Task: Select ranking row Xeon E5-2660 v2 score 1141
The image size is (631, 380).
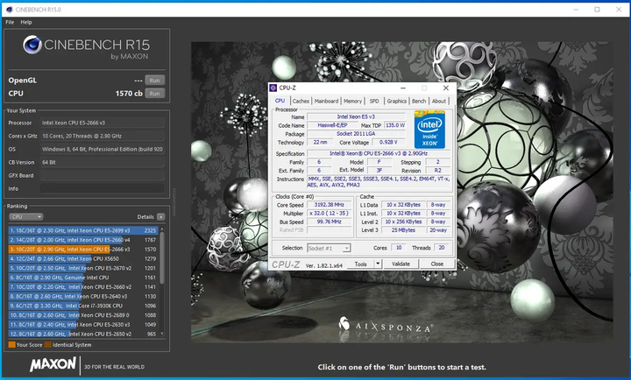Action: 83,287
